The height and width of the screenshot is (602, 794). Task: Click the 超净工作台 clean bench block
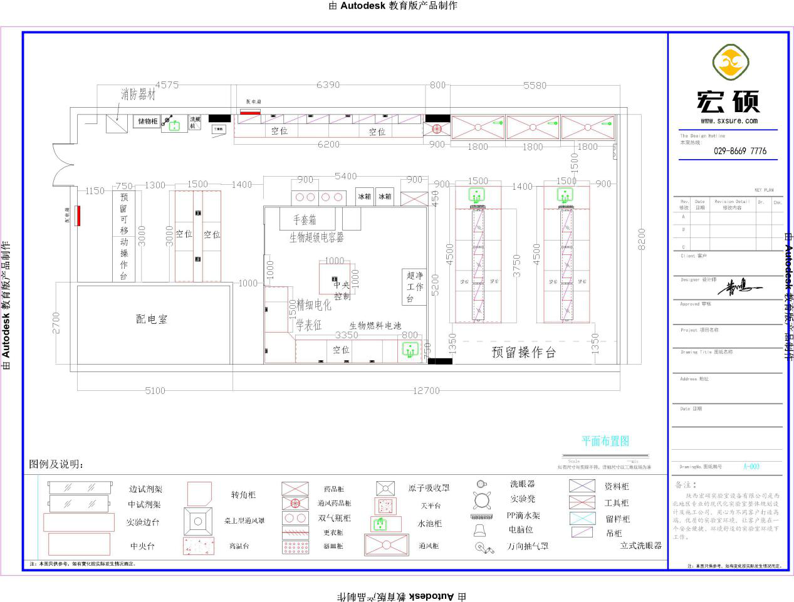pyautogui.click(x=414, y=287)
